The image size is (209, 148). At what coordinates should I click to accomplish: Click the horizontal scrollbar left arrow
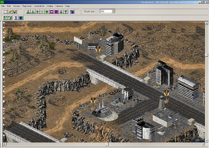[x=4, y=144]
